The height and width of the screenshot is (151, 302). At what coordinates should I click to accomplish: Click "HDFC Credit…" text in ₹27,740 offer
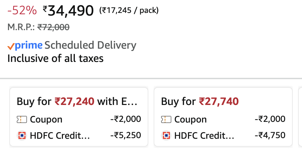(204, 135)
